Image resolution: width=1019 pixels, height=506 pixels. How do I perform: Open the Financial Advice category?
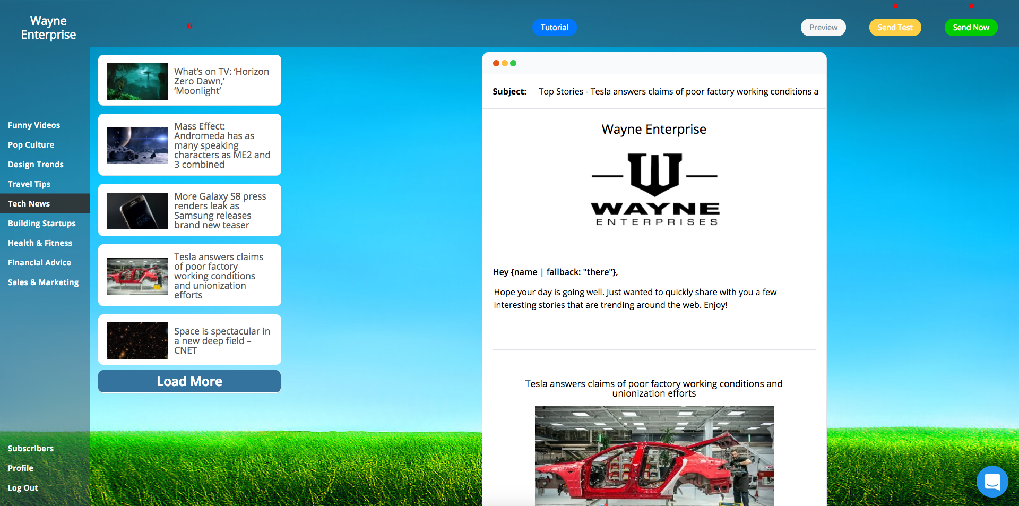tap(39, 263)
